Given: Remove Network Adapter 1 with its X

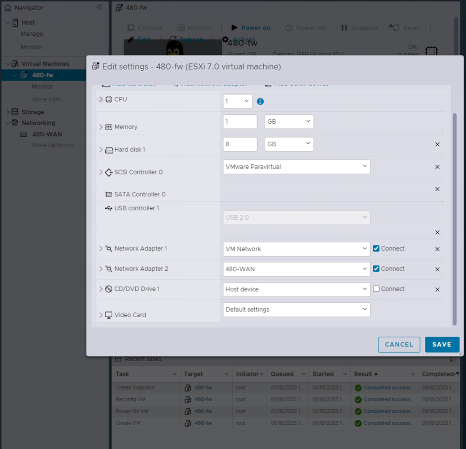Looking at the screenshot, I should click(x=437, y=249).
